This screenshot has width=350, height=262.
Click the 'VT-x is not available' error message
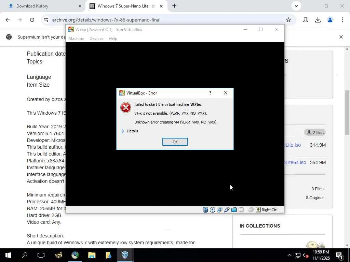click(x=171, y=113)
